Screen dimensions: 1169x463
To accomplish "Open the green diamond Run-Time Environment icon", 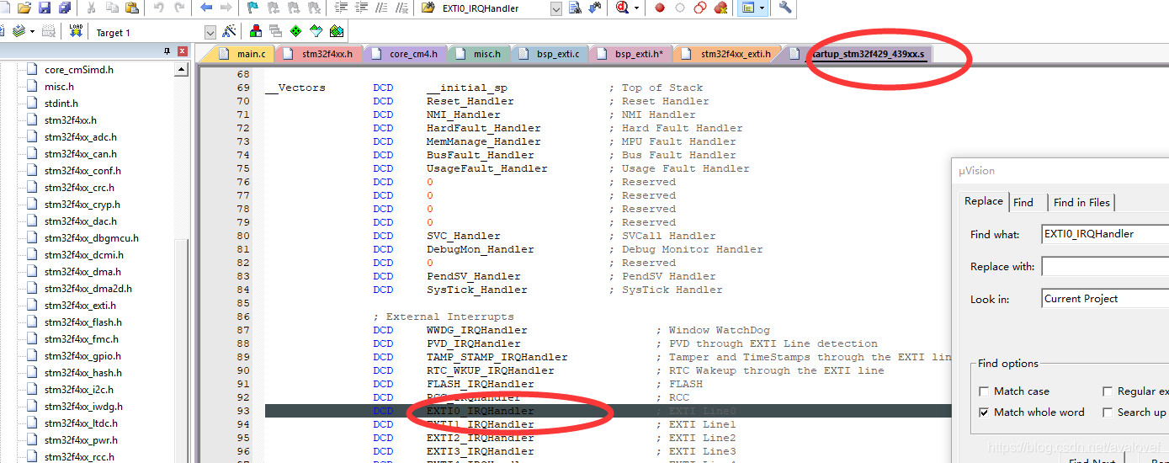I will pyautogui.click(x=295, y=31).
